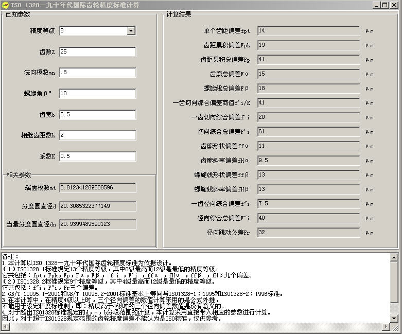Click the 相关参数 group title
Viewport: 402px width, 334px height.
click(x=19, y=175)
